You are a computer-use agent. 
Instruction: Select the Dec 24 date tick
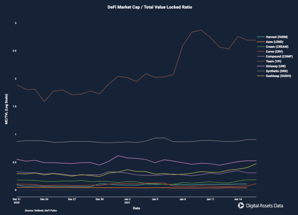click(x=44, y=199)
